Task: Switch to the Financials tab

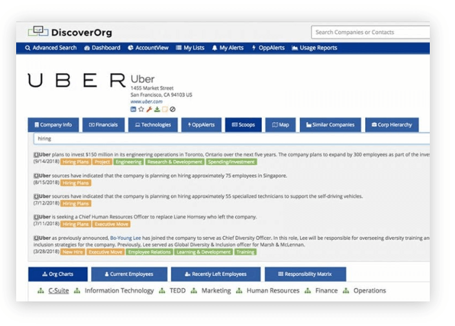Action: [103, 125]
